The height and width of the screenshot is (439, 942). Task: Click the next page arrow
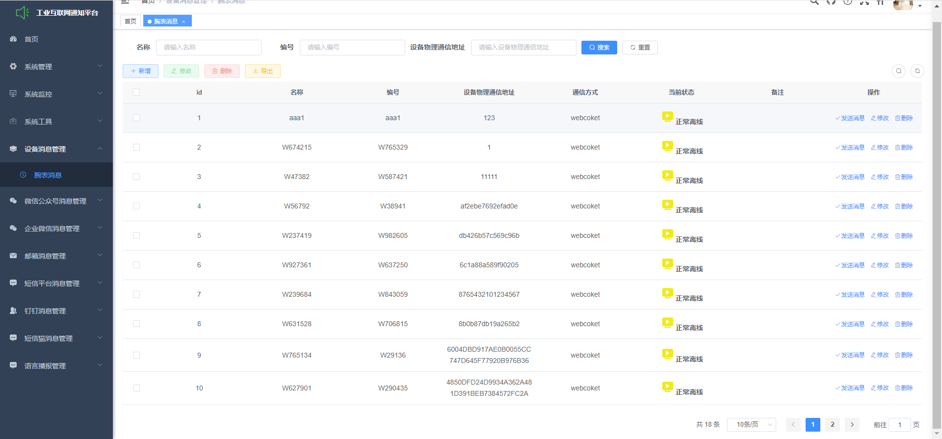(852, 424)
